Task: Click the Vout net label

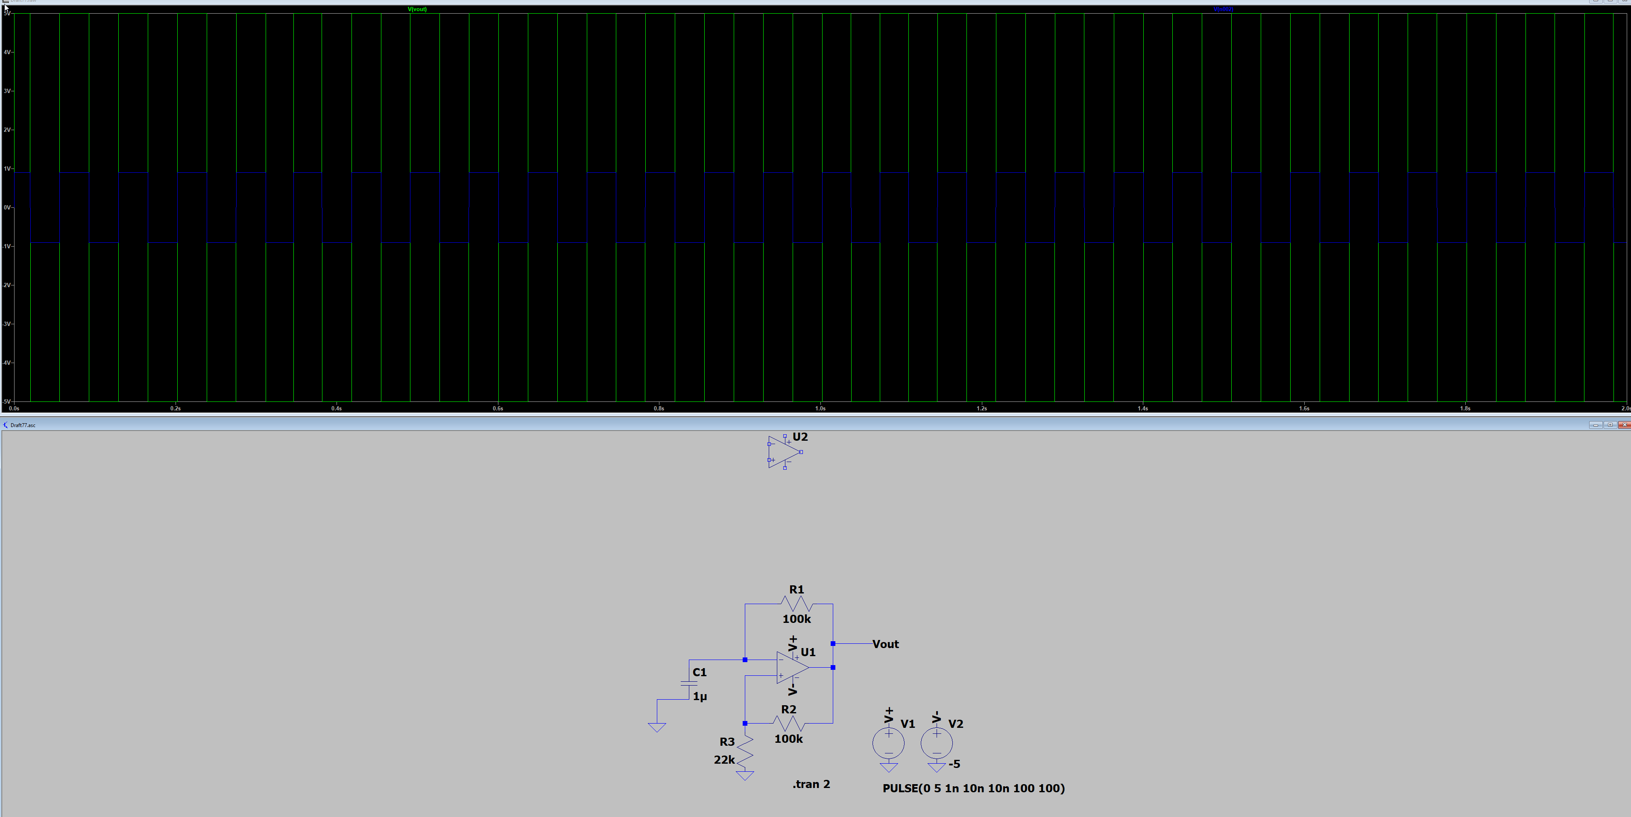Action: (x=885, y=644)
